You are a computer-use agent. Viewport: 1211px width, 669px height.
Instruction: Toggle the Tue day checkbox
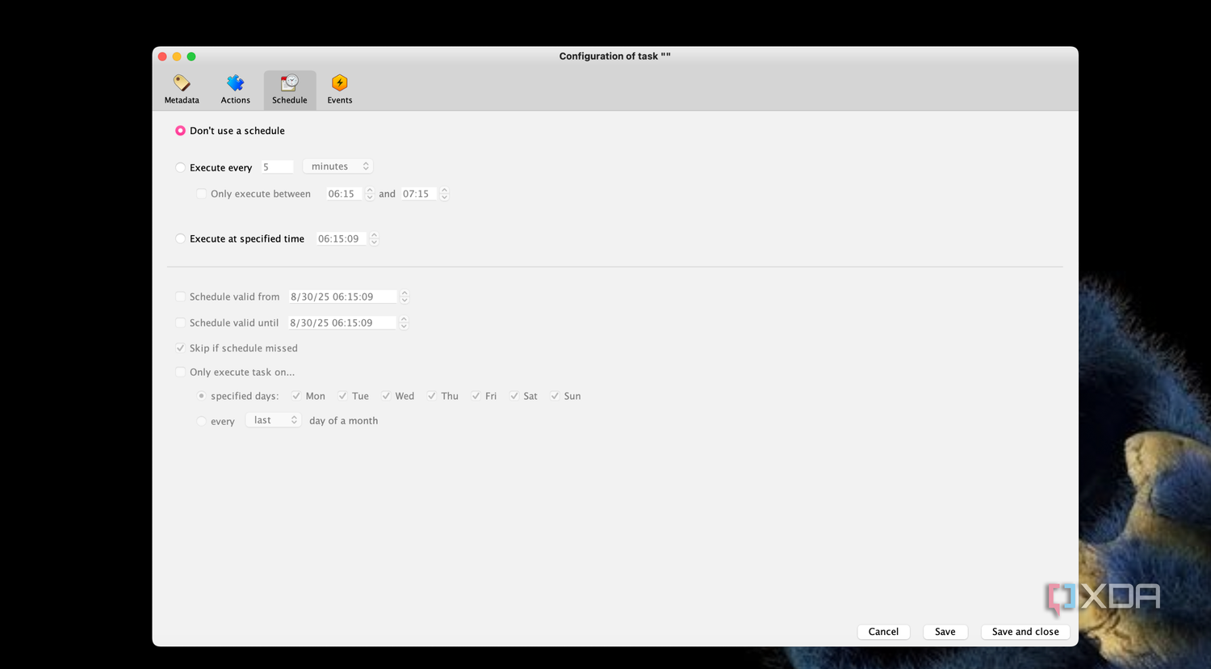pyautogui.click(x=342, y=396)
